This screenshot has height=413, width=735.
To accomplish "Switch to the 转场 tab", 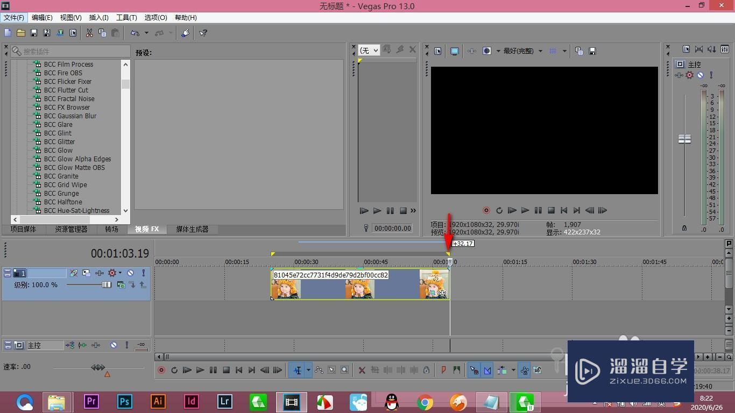I will (x=111, y=229).
